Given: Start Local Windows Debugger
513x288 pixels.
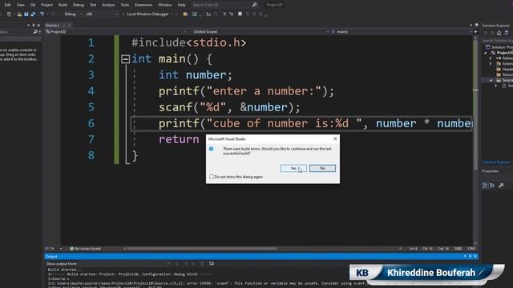Looking at the screenshot, I should 147,14.
